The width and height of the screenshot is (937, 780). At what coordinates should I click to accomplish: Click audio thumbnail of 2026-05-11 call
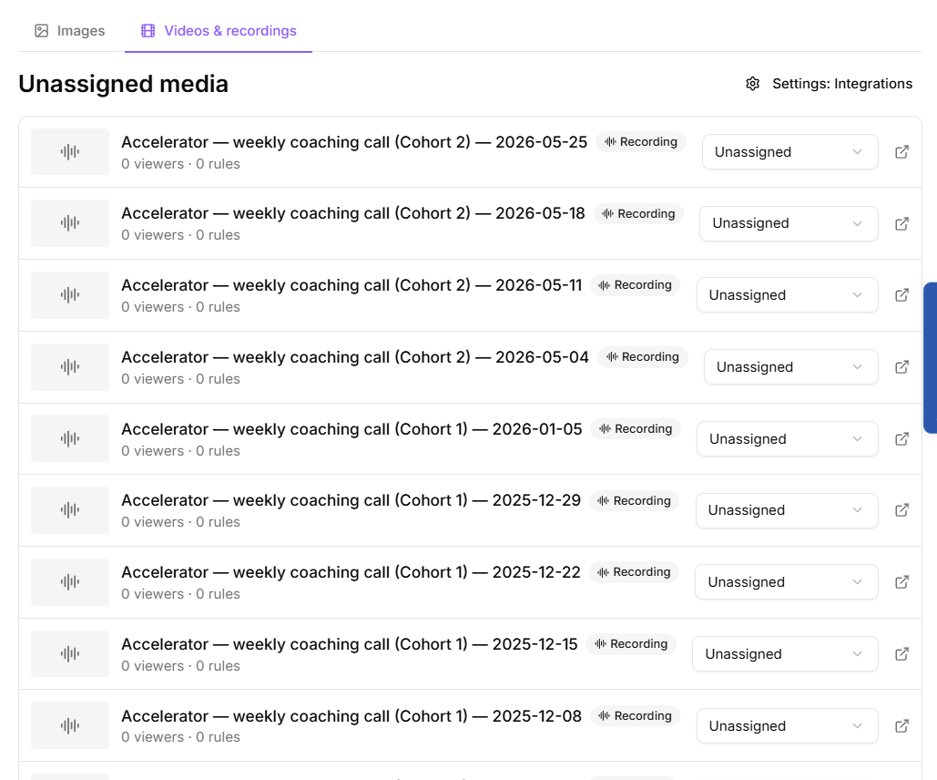point(70,295)
